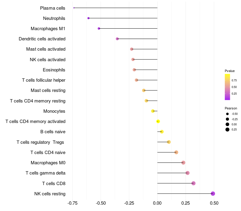The height and width of the screenshot is (211, 241).
Task: Select the Macrophages M0 data point
Action: click(183, 163)
